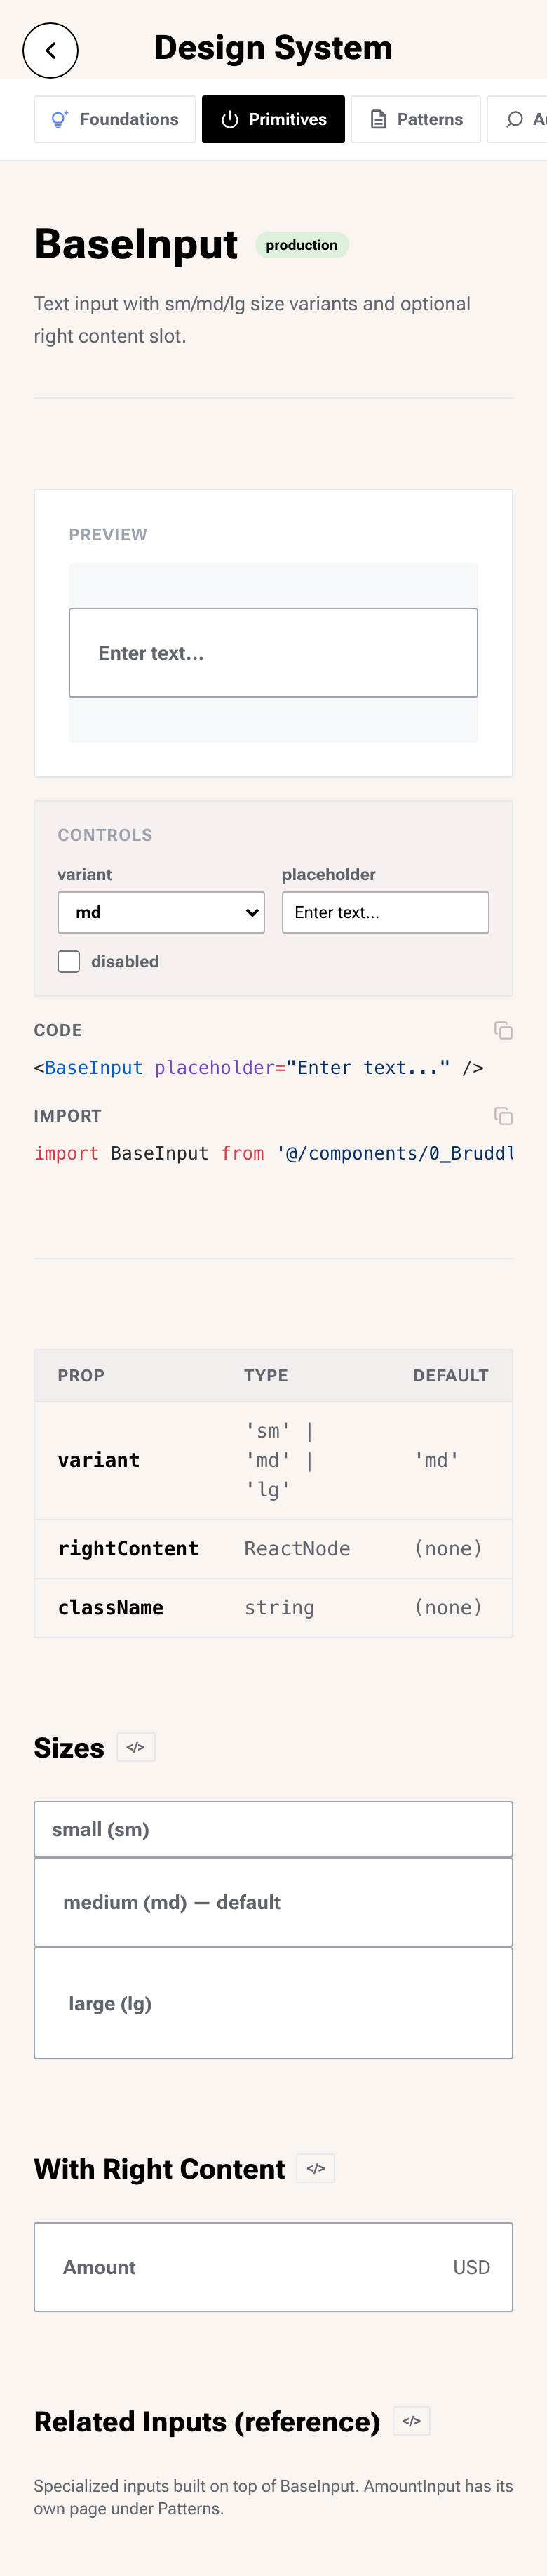Edit the placeholder control text field

point(385,912)
